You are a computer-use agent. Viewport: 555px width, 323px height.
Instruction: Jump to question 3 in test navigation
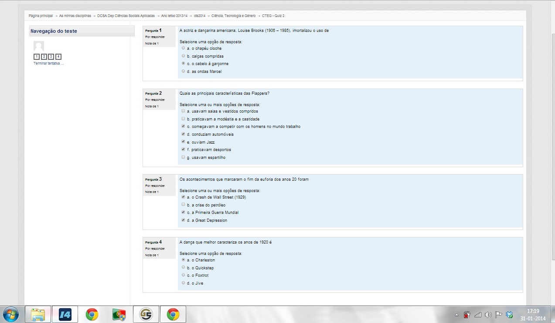51,57
